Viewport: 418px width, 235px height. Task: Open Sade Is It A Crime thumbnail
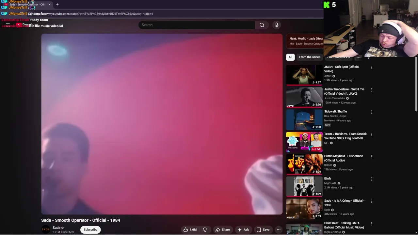304,209
